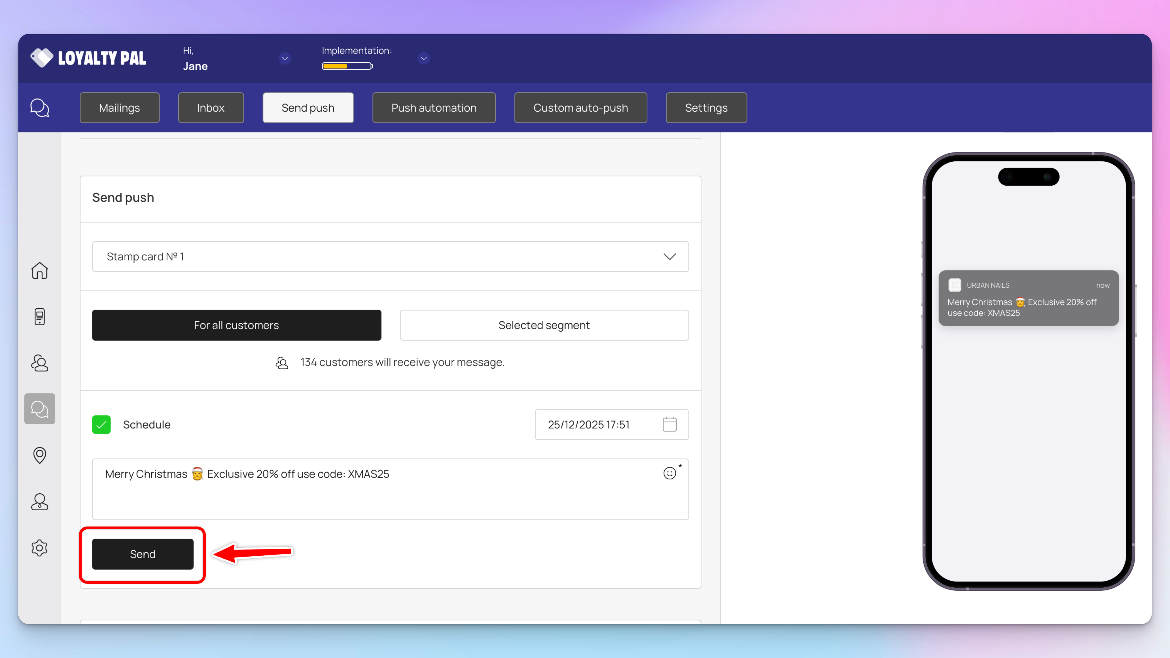
Task: Uncheck the Schedule checkbox
Action: pyautogui.click(x=101, y=424)
